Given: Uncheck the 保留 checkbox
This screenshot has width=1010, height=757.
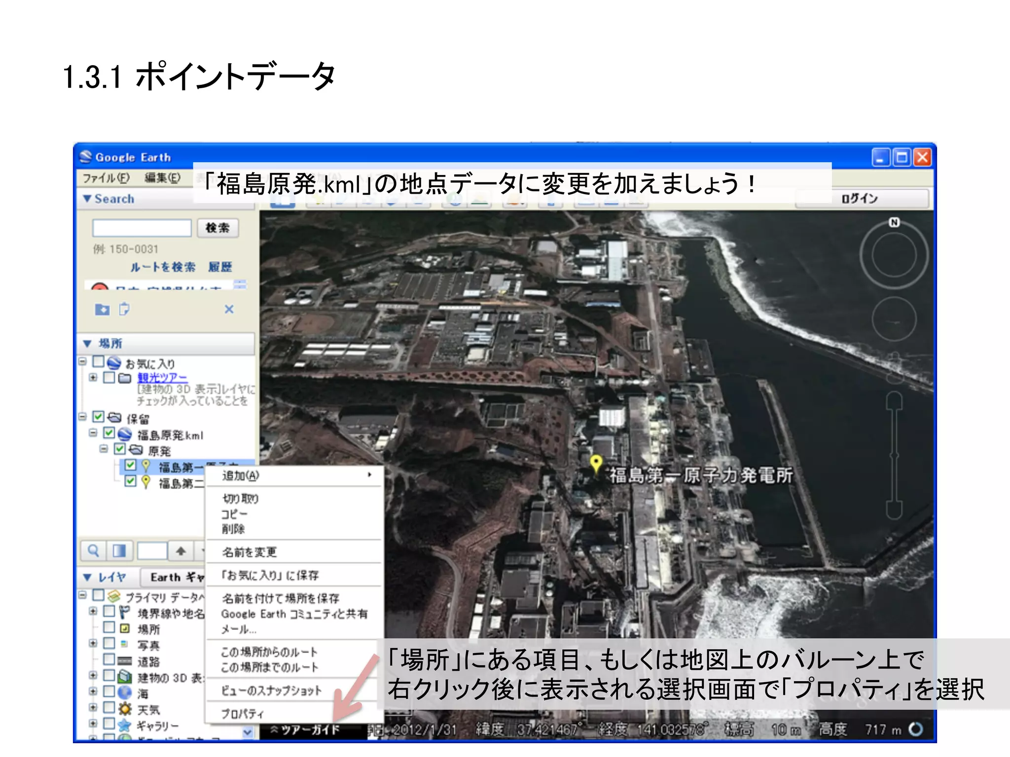Looking at the screenshot, I should tap(98, 417).
